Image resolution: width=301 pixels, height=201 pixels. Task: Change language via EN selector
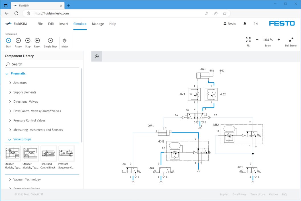pyautogui.click(x=255, y=24)
